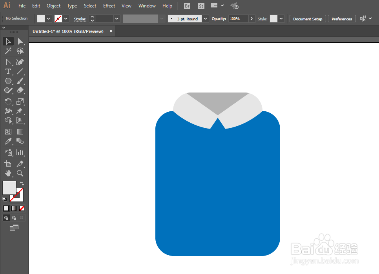Screen dimensions: 379x274
Task: Enable Draw Normal mode
Action: pos(6,218)
